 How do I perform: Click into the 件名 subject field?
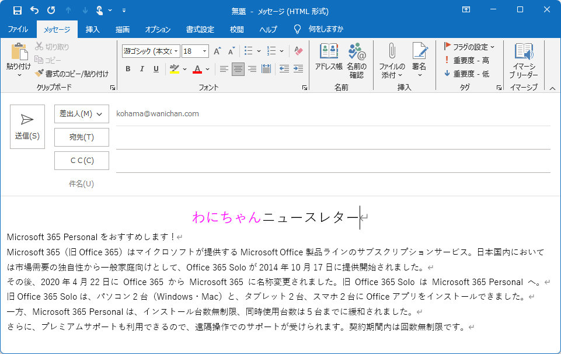coord(333,183)
